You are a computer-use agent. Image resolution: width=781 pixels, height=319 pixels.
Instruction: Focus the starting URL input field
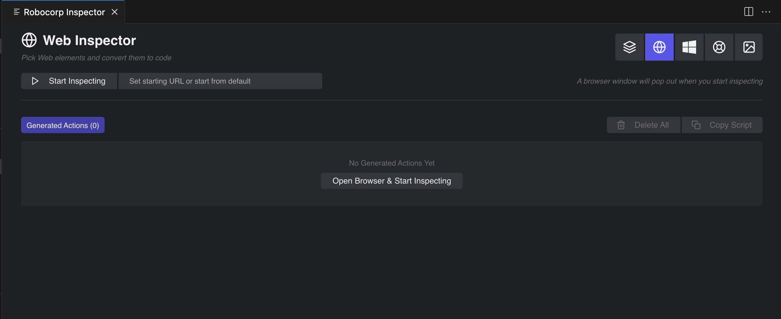coord(220,81)
